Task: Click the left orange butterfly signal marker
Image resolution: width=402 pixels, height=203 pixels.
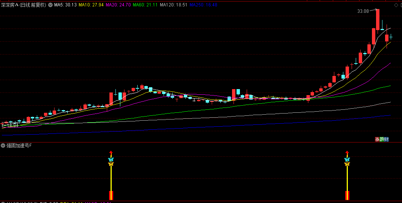Action: coord(111,164)
